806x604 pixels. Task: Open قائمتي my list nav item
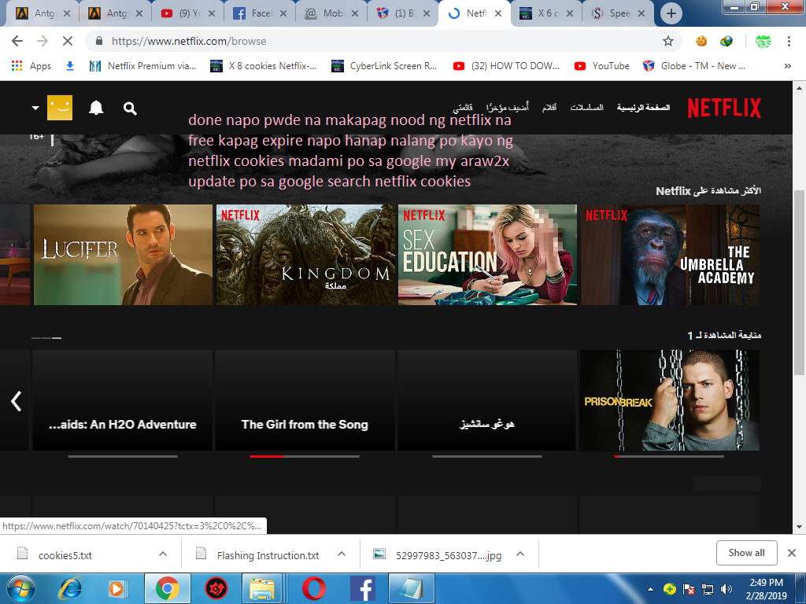click(x=463, y=107)
